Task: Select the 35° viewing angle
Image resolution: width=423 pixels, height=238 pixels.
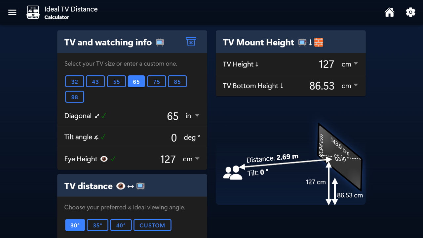Action: pos(97,225)
